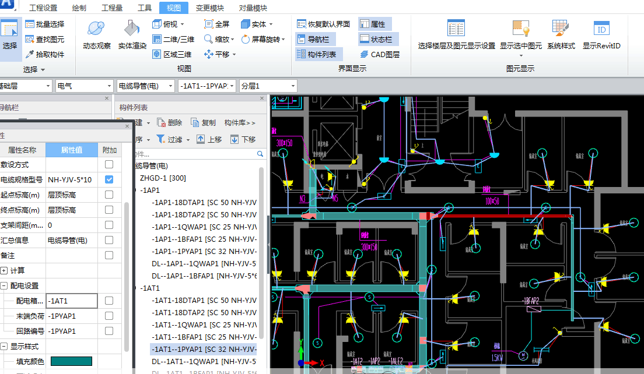Activate the 实体渲染 render tool
Screen dimensions: 644x374
click(x=132, y=29)
